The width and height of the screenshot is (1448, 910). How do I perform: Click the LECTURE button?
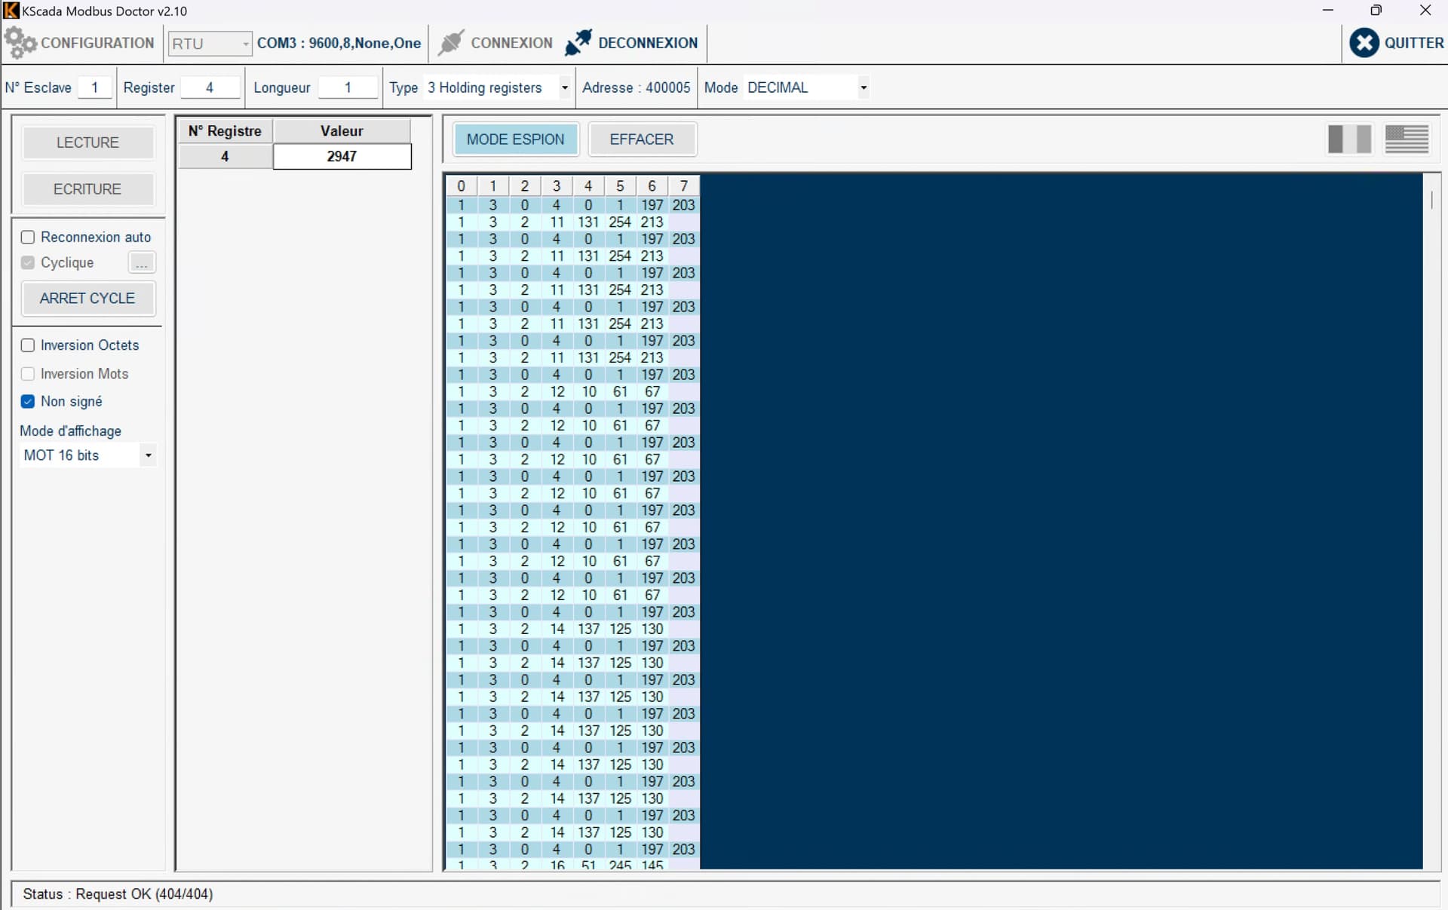[x=88, y=142]
